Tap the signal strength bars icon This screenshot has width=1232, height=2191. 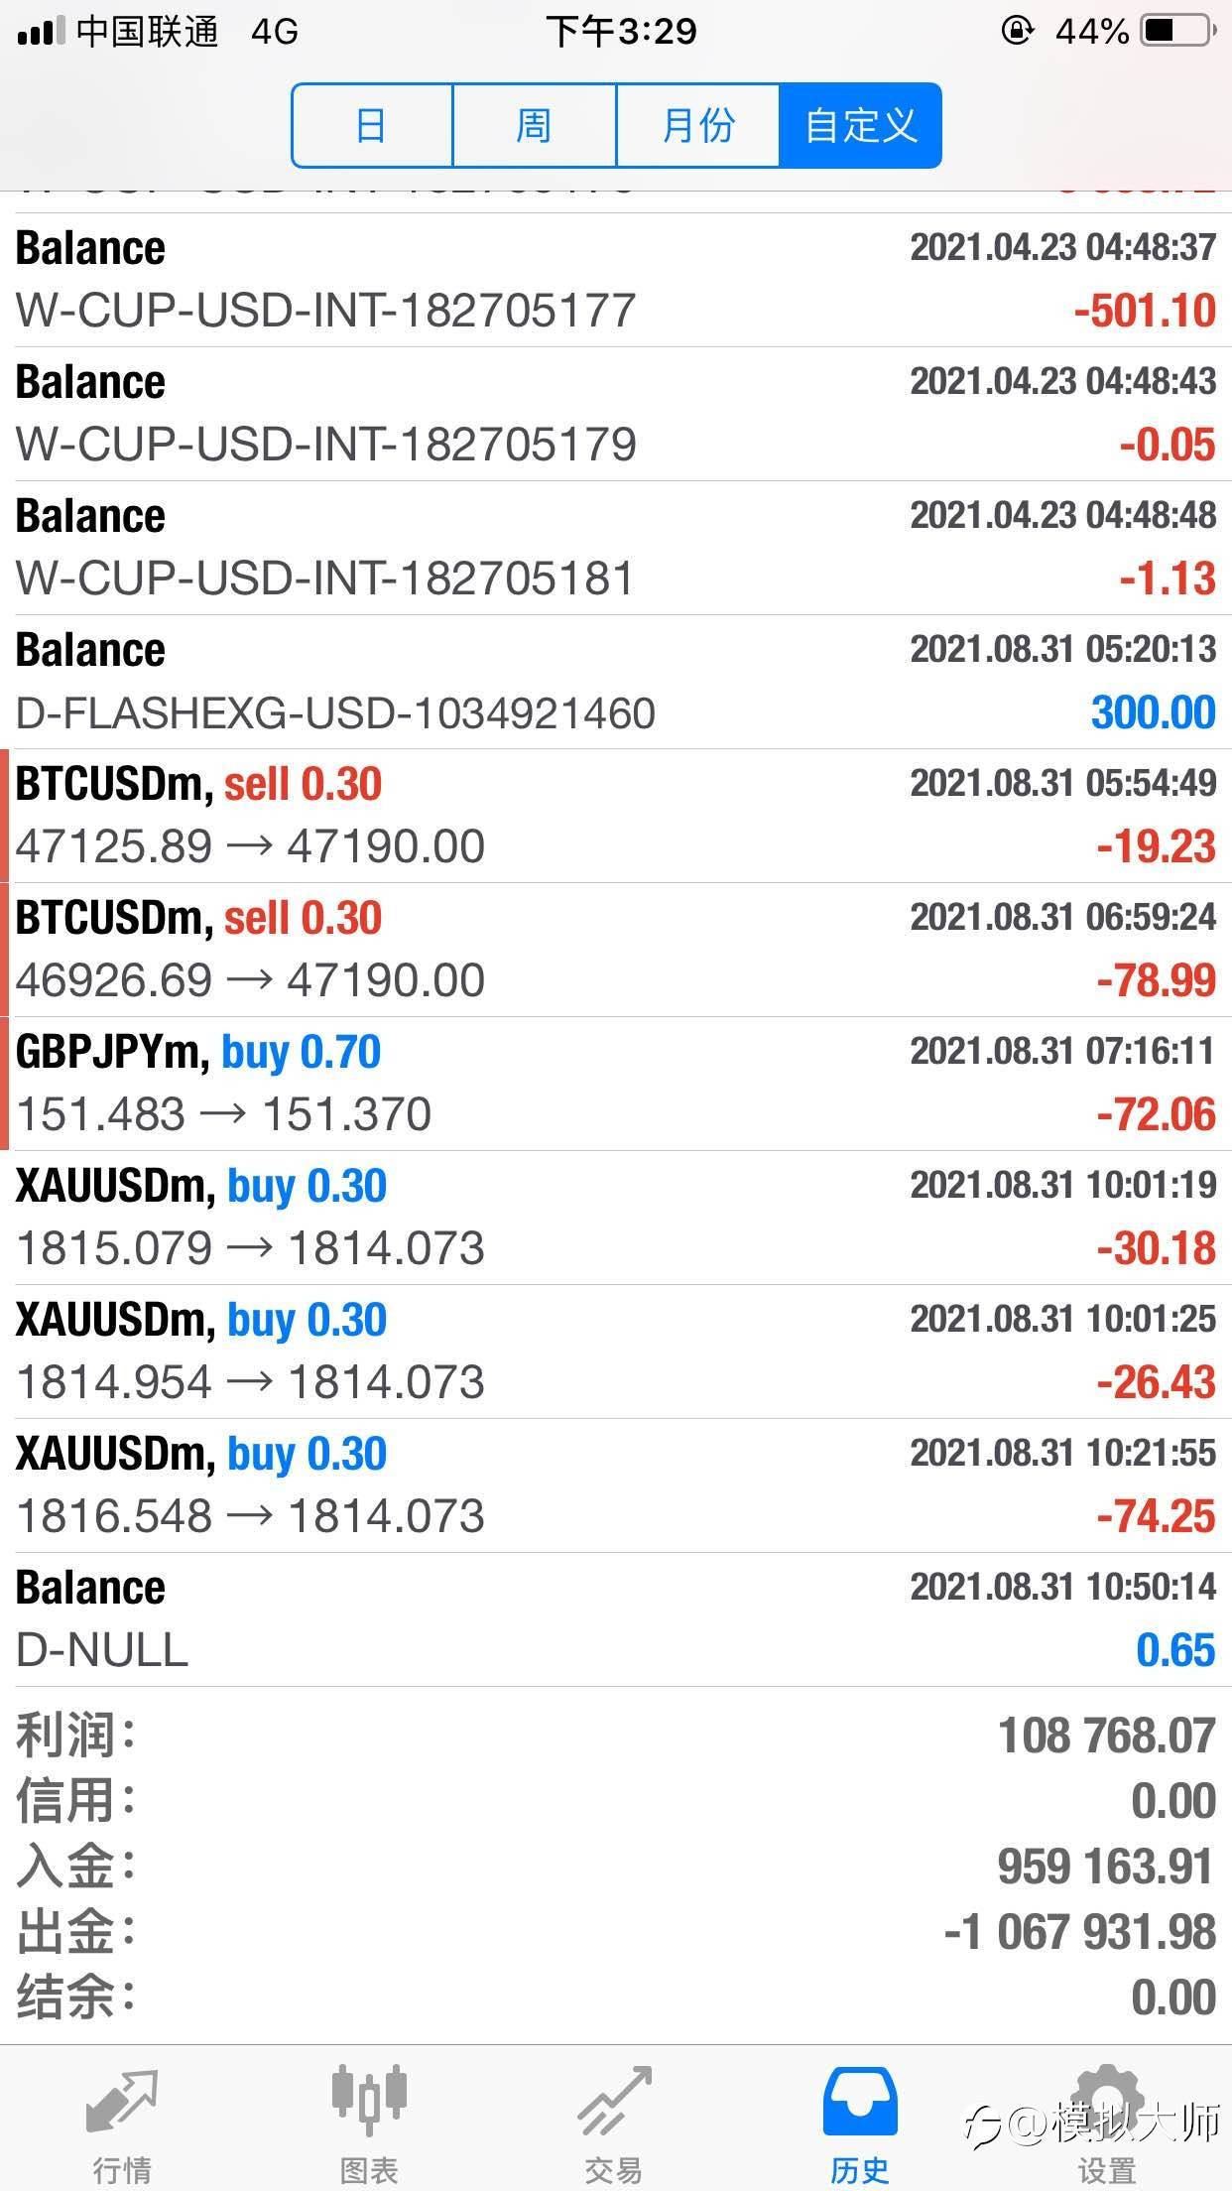pyautogui.click(x=41, y=32)
